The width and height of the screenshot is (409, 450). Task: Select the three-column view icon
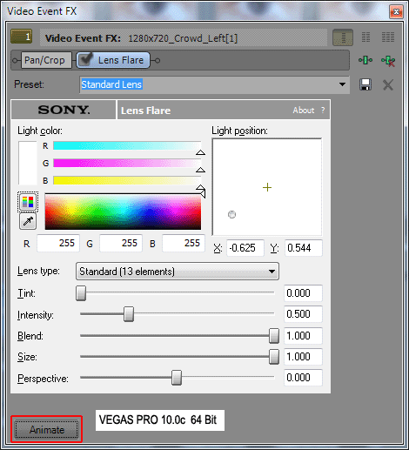click(x=388, y=37)
